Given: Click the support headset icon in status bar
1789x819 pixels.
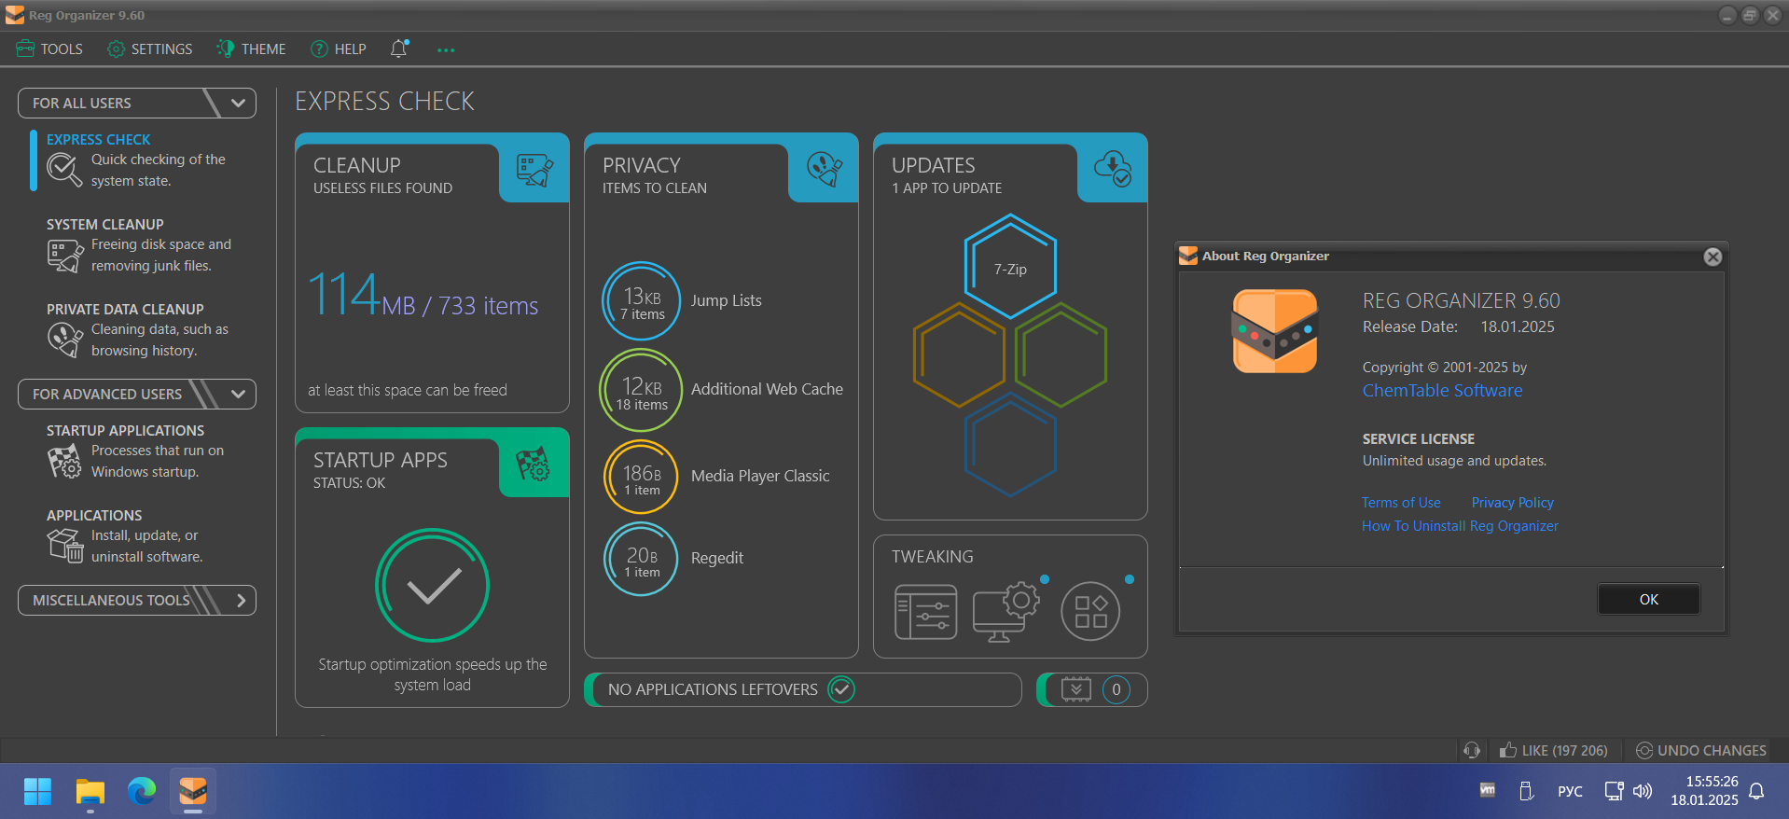Looking at the screenshot, I should (x=1472, y=750).
